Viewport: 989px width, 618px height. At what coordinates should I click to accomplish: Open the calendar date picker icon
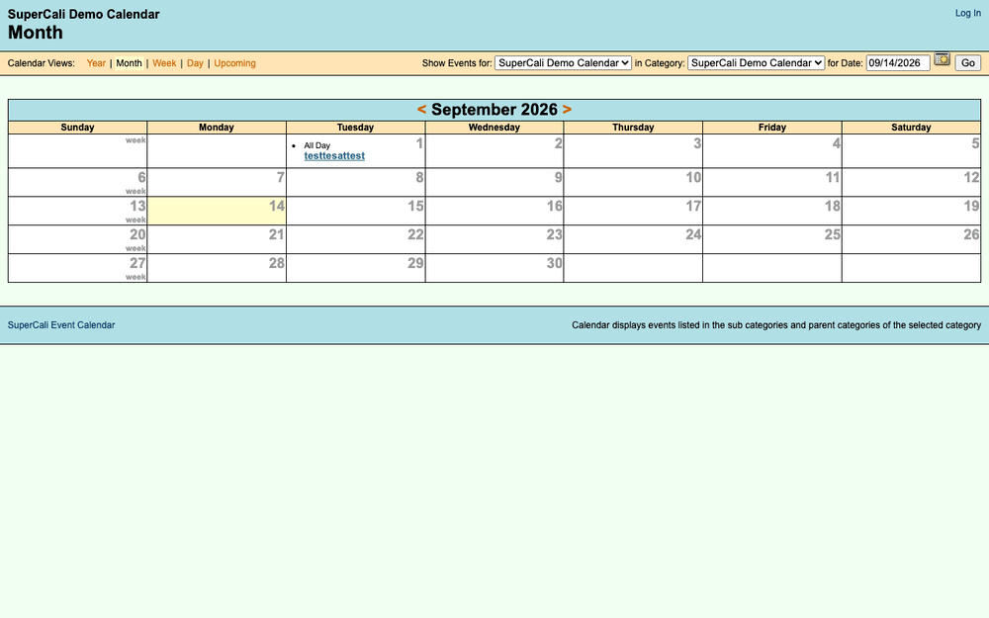[942, 59]
